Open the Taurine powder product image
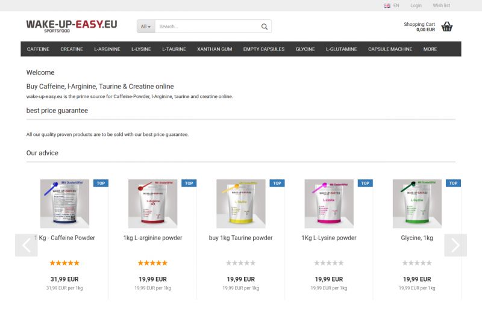Image resolution: width=482 pixels, height=331 pixels. point(240,203)
